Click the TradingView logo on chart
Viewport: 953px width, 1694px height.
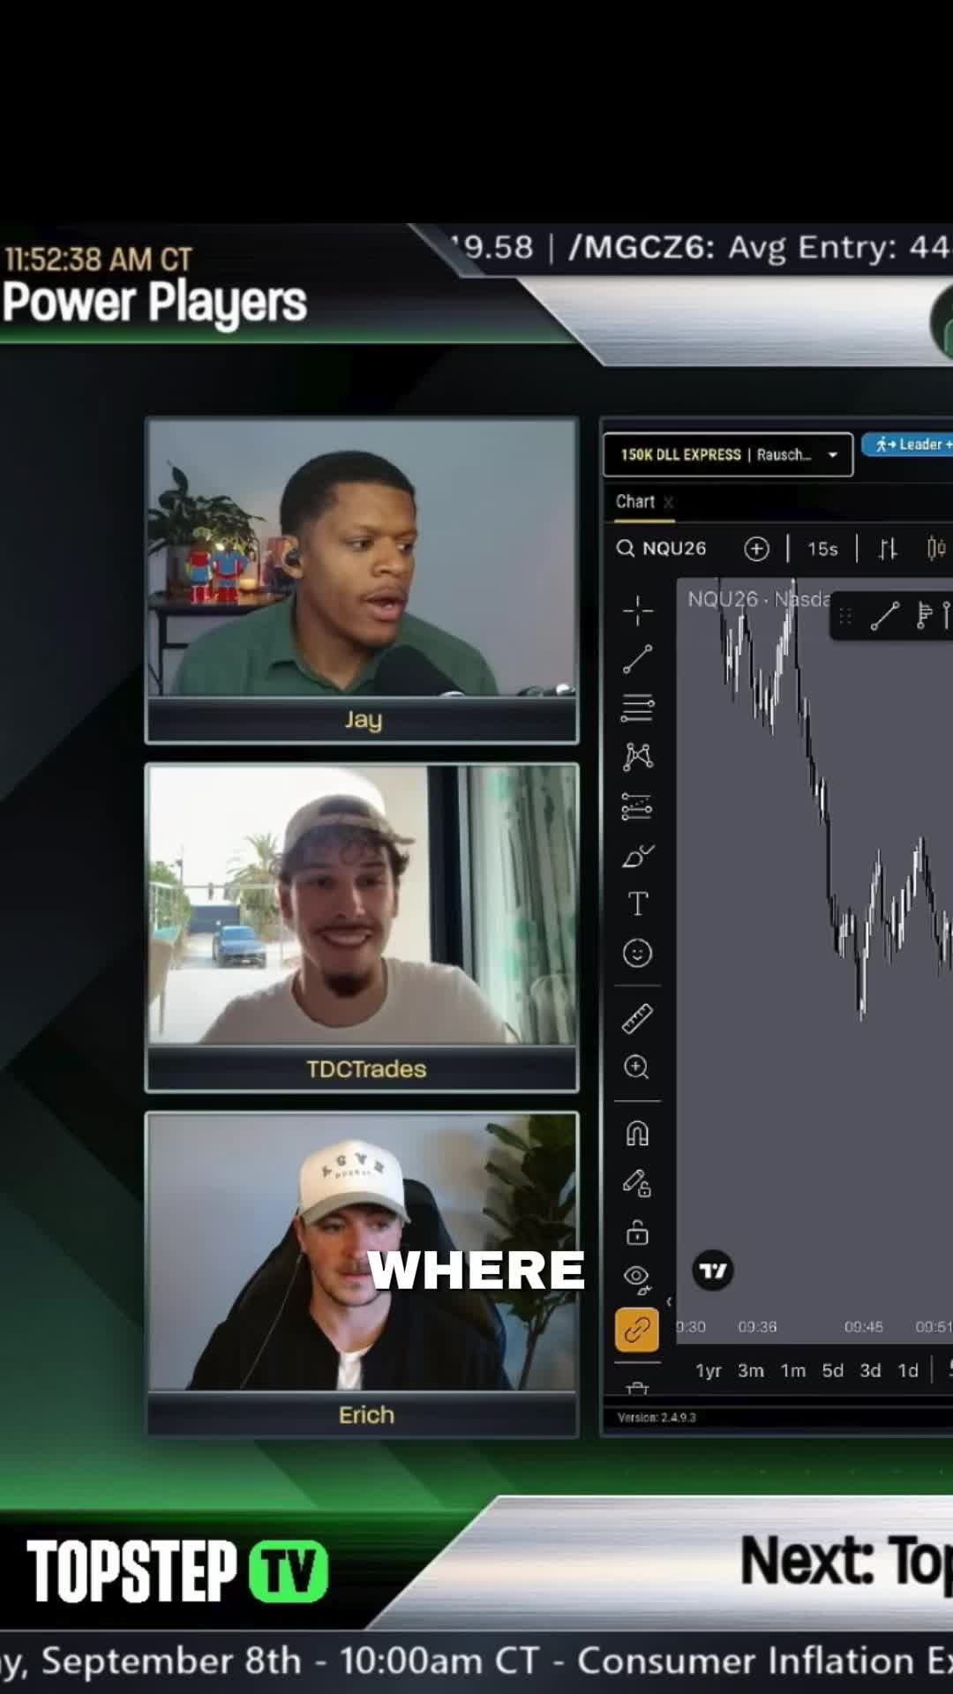tap(713, 1270)
